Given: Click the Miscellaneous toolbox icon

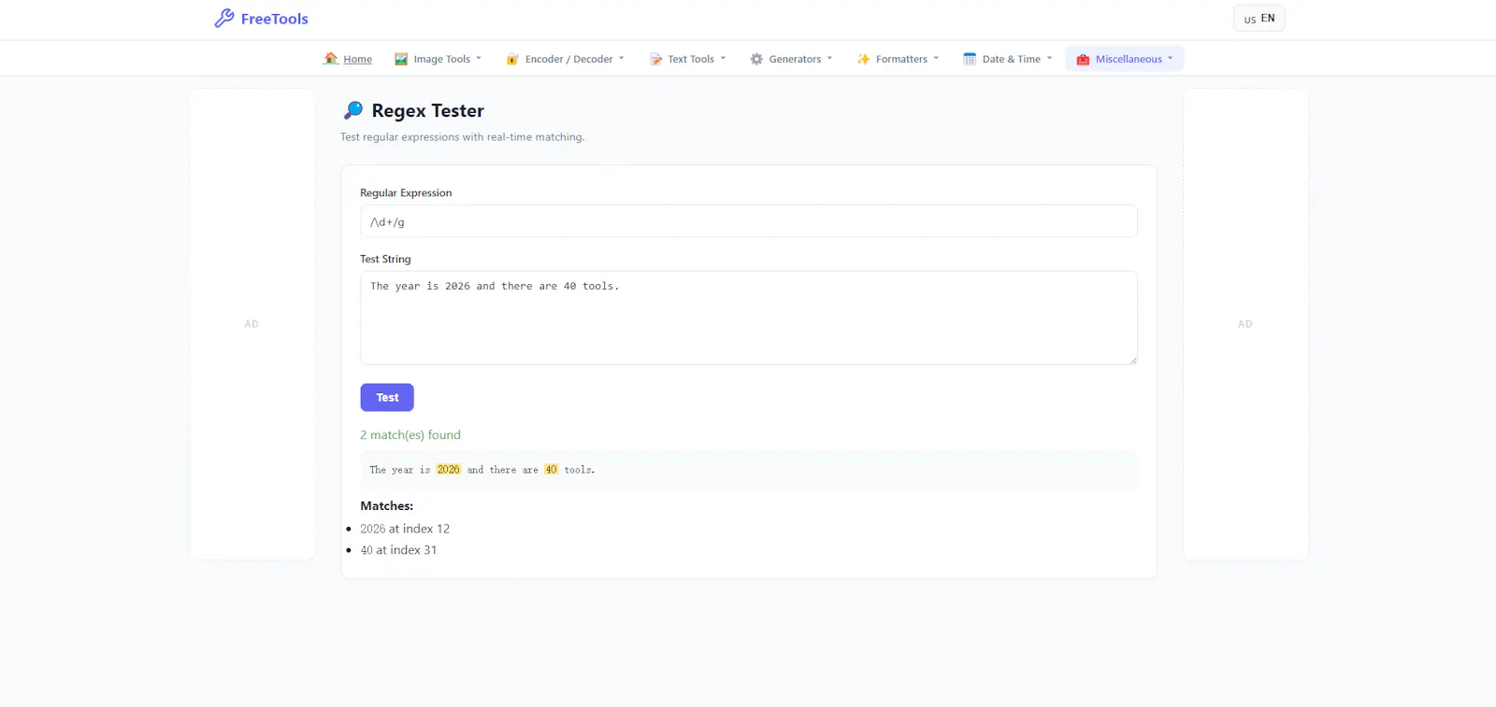Looking at the screenshot, I should click(x=1083, y=59).
